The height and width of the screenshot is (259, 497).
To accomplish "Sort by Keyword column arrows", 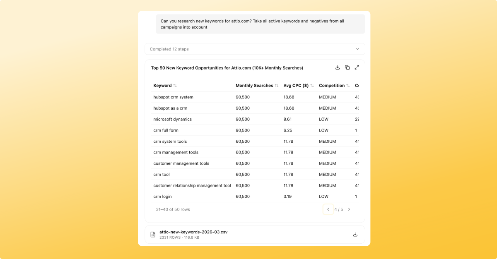I will [175, 86].
